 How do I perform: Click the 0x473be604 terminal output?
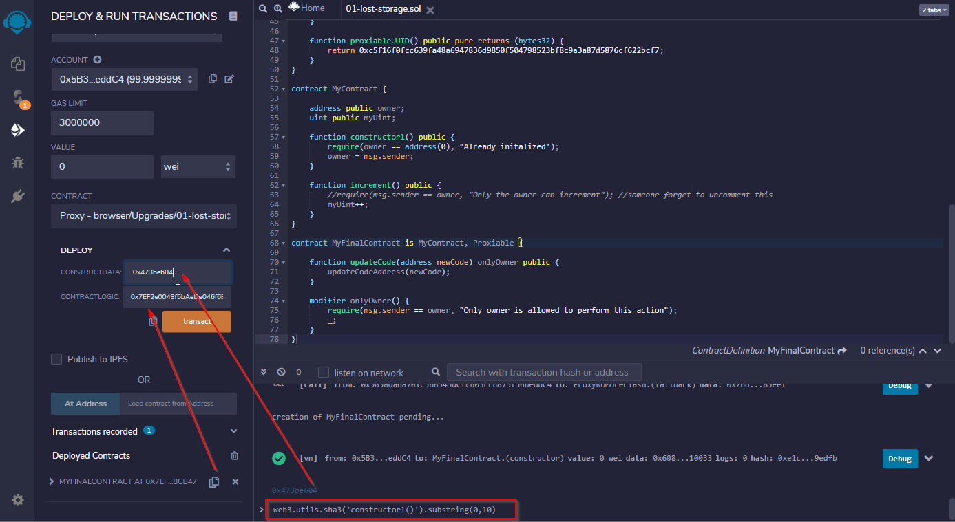tap(295, 490)
